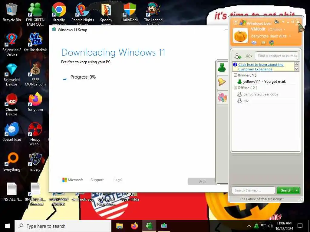Click the Add a contact icon
This screenshot has height=232, width=310.
tap(238, 56)
